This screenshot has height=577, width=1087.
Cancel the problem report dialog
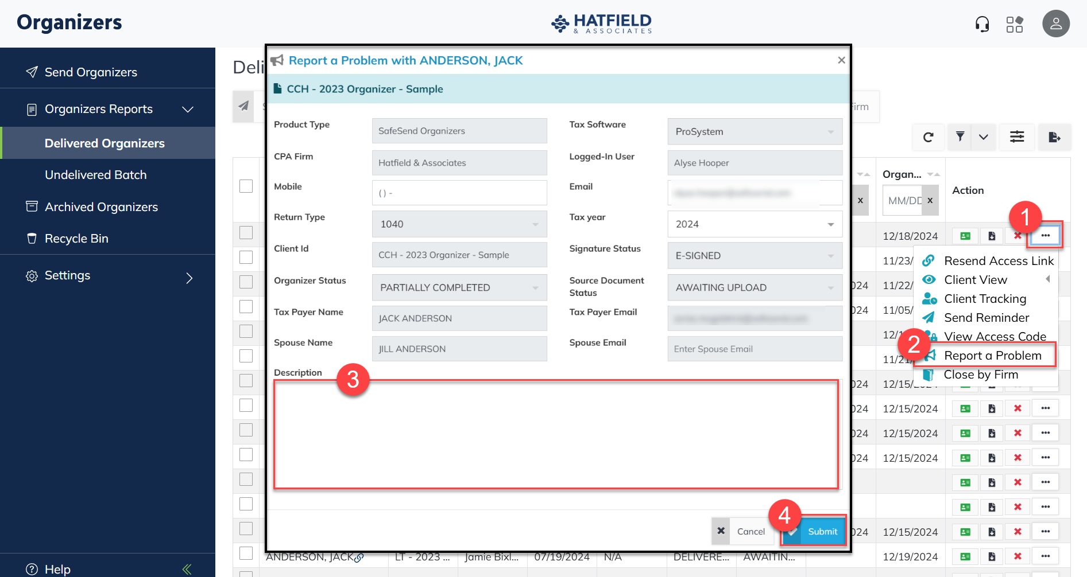click(x=742, y=532)
